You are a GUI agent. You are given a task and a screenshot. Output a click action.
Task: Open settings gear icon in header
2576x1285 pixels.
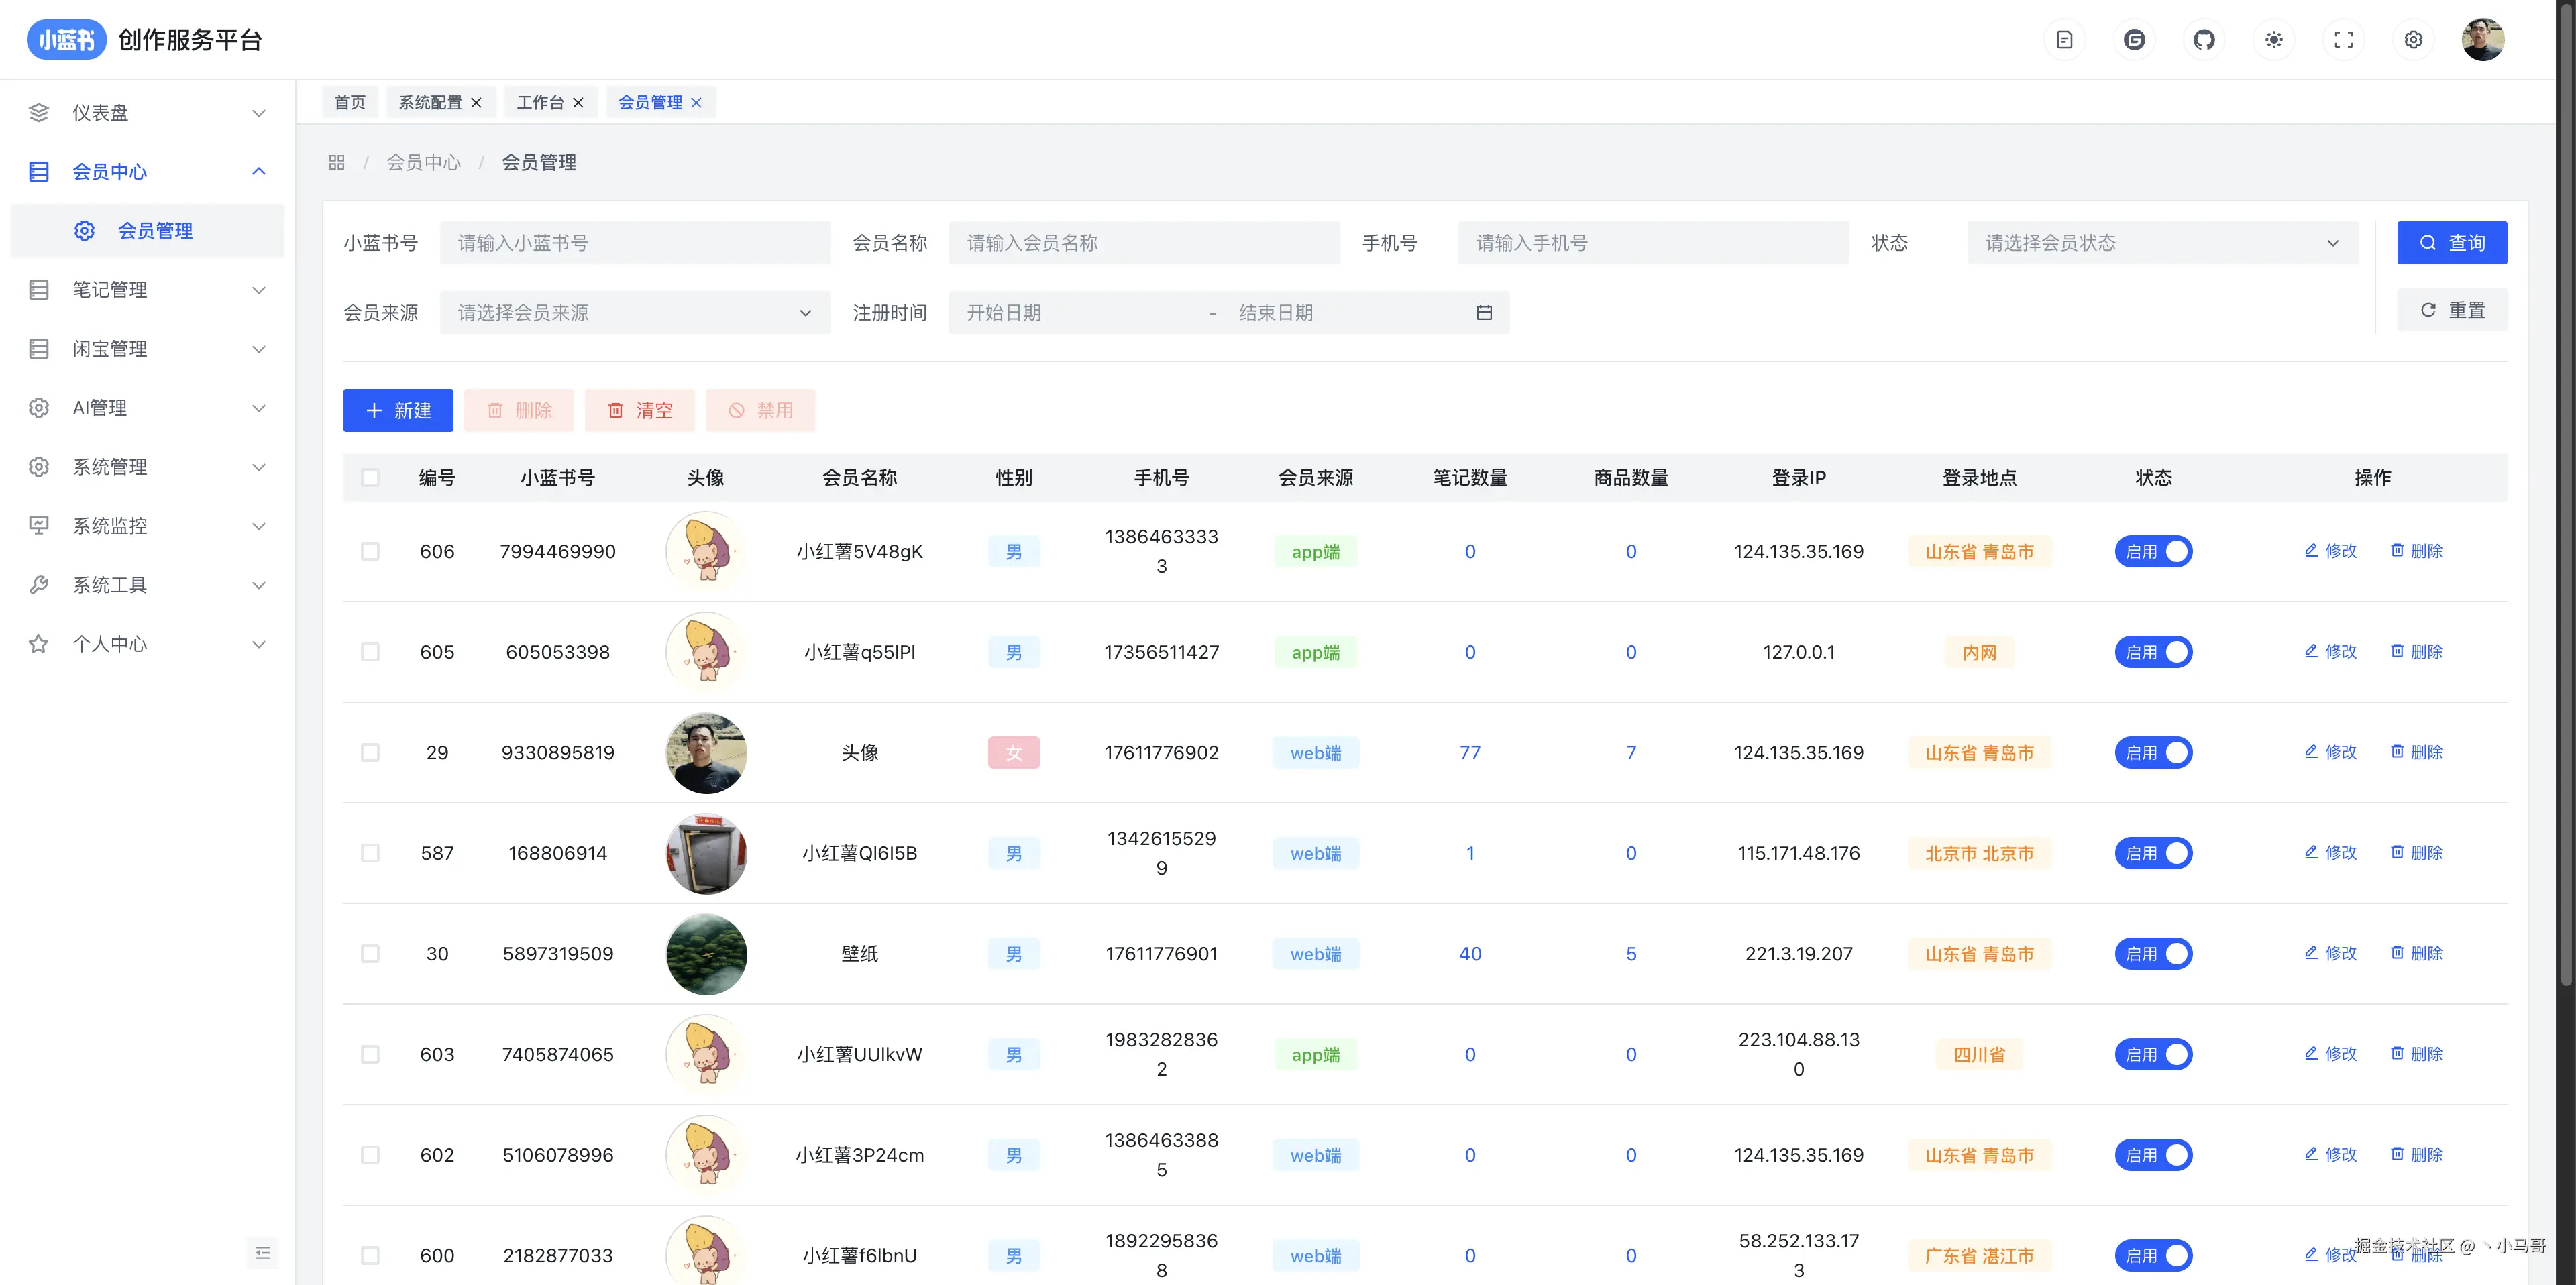click(2413, 40)
